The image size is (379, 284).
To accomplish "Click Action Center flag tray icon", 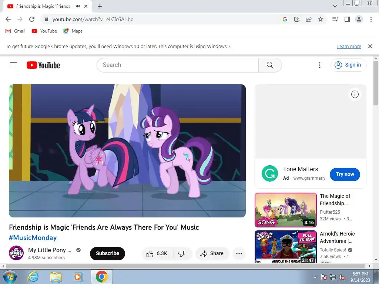I will (324, 277).
